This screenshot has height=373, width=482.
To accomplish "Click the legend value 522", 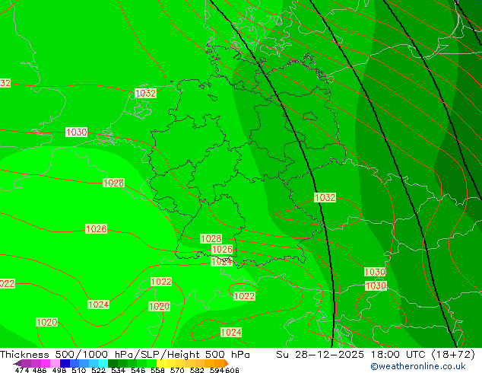I will pos(99,370).
